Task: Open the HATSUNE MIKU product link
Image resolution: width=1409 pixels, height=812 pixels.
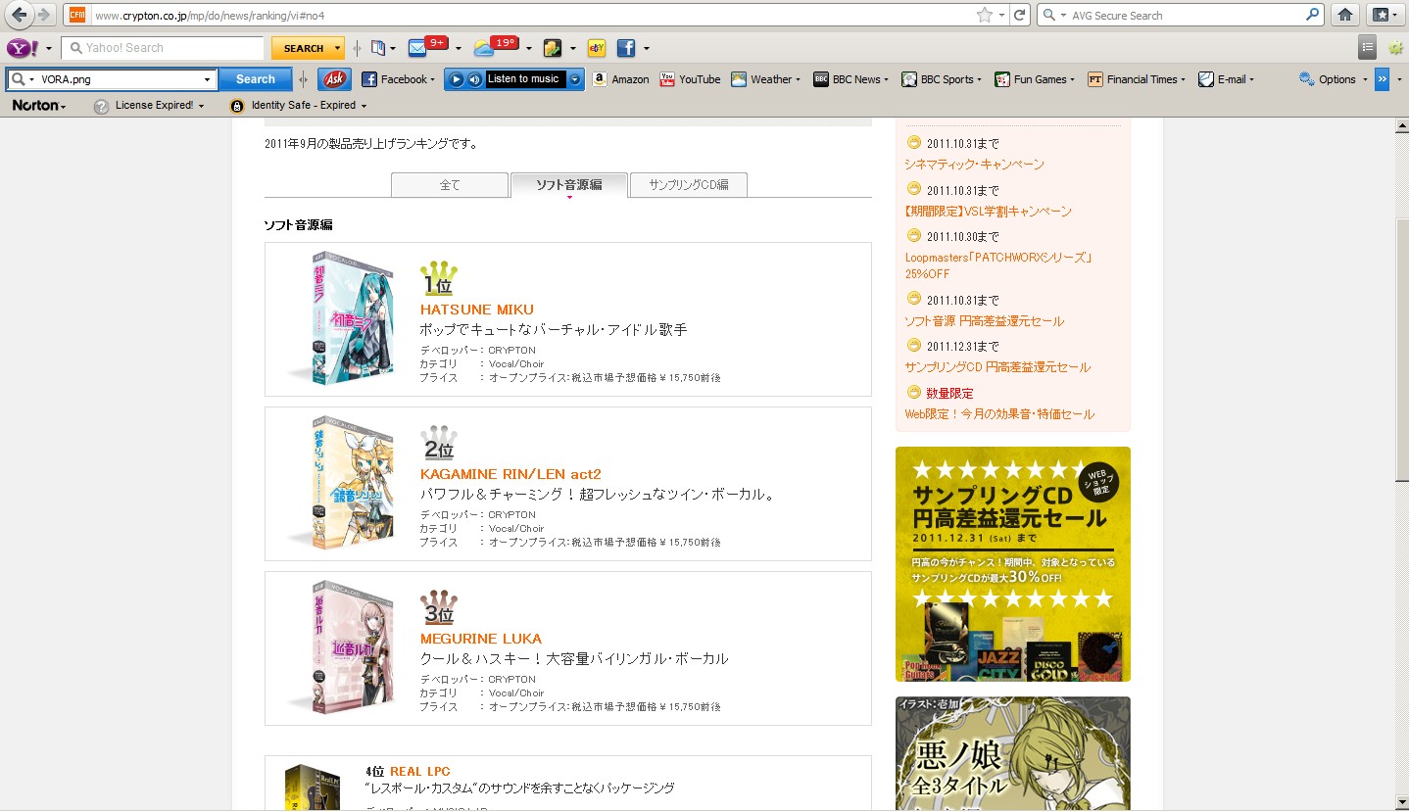Action: 477,310
